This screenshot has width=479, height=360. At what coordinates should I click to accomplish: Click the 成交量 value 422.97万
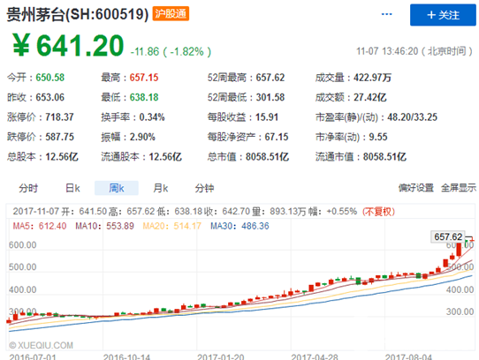tap(372, 78)
